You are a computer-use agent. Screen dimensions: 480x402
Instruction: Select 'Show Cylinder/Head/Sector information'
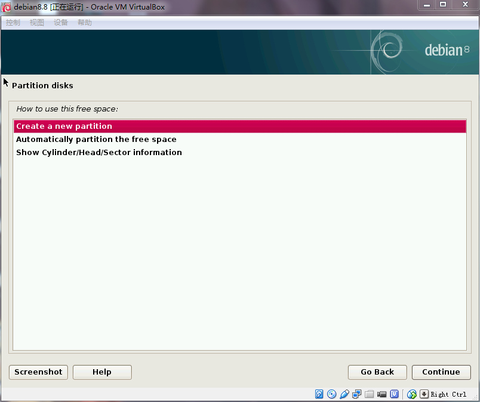tap(99, 153)
